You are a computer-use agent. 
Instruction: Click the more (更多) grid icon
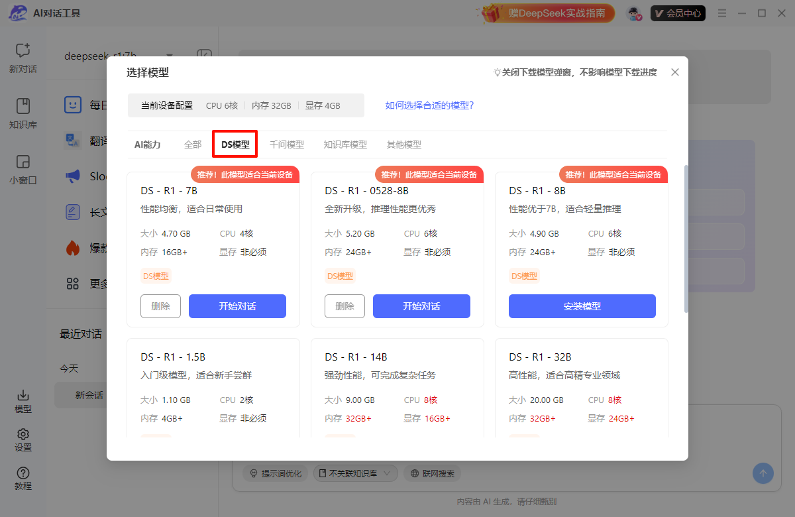(73, 284)
